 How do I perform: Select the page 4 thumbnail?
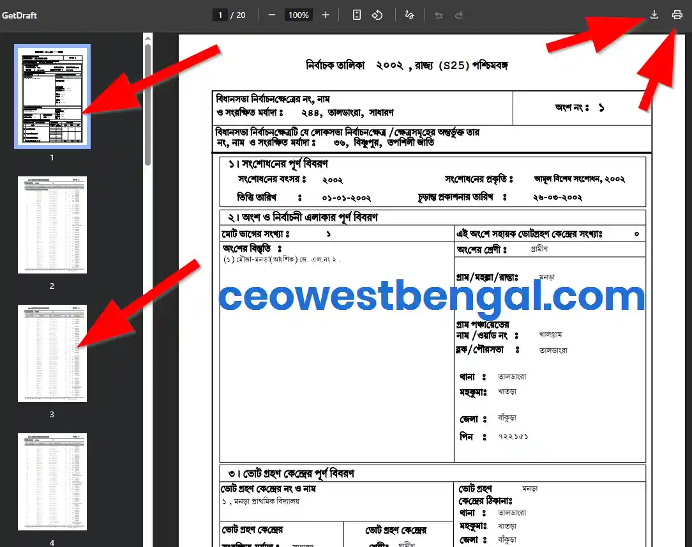[x=52, y=482]
